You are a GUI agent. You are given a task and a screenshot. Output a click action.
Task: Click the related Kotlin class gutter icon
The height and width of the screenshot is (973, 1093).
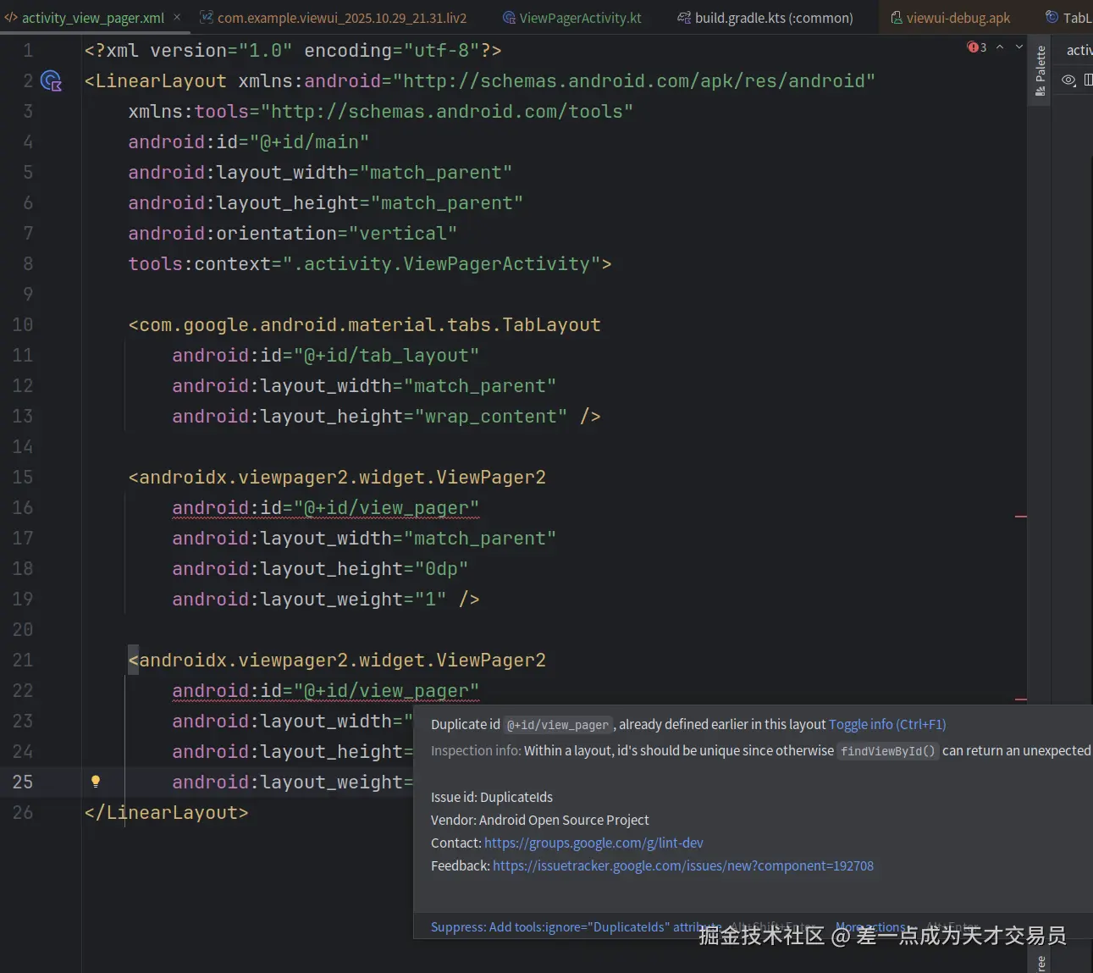(52, 81)
